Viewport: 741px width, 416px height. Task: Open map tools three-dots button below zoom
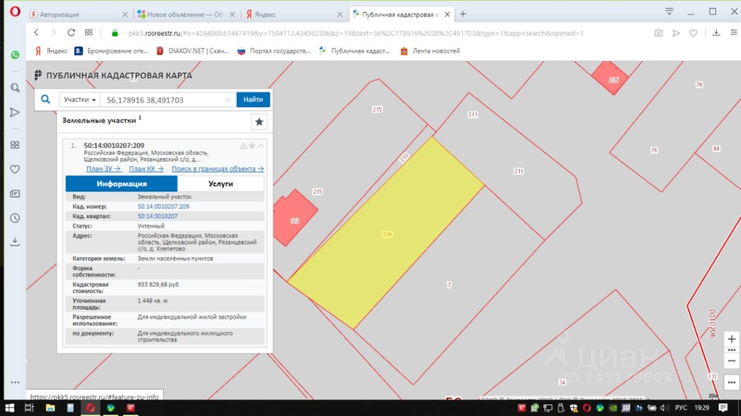(x=732, y=350)
